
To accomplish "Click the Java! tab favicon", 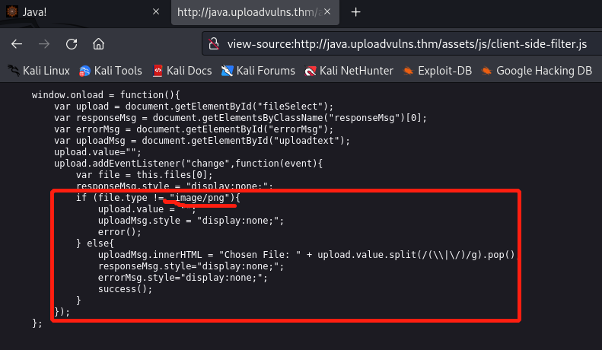I will coord(13,12).
